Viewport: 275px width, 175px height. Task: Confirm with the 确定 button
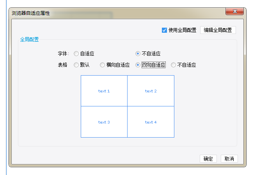point(208,159)
